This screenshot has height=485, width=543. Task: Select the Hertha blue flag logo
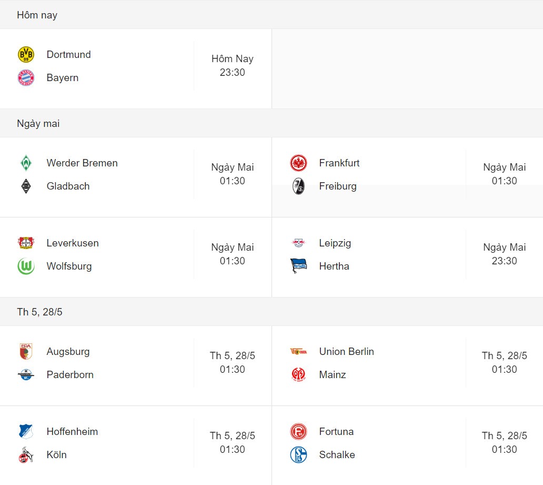pos(298,266)
